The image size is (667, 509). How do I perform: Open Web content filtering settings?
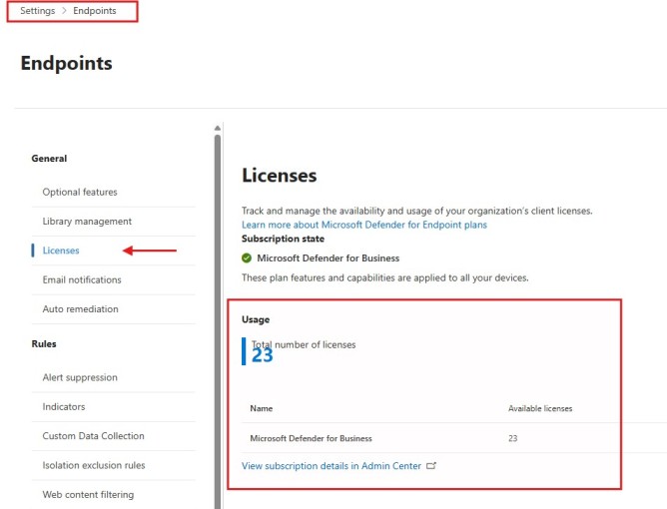(x=88, y=495)
